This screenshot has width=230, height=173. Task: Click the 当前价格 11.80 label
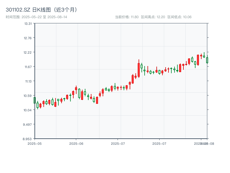point(127,17)
